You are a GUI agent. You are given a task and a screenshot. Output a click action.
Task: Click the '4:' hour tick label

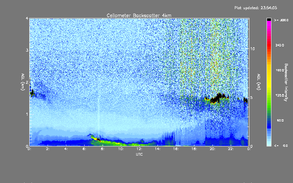[66, 149]
